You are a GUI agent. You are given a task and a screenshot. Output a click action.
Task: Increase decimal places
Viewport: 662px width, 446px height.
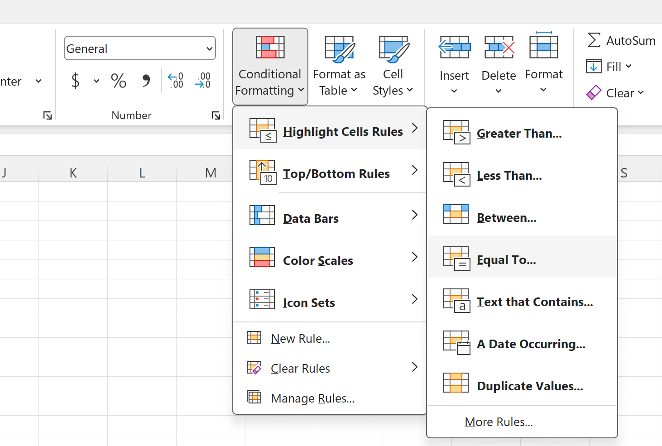[x=175, y=80]
